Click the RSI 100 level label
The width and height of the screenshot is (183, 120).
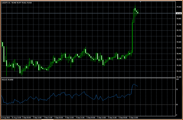(x=178, y=79)
